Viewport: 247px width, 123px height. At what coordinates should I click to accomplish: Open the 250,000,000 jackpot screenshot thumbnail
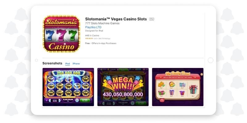68,87
